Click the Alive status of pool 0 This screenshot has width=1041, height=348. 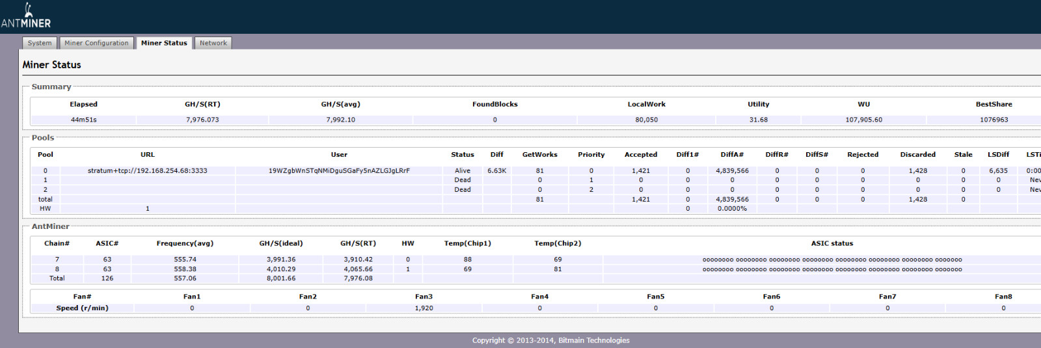click(463, 171)
